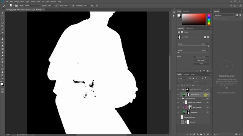The height and width of the screenshot is (136, 243).
Task: Click the foreground color swatch in Color panel
Action: point(179,15)
